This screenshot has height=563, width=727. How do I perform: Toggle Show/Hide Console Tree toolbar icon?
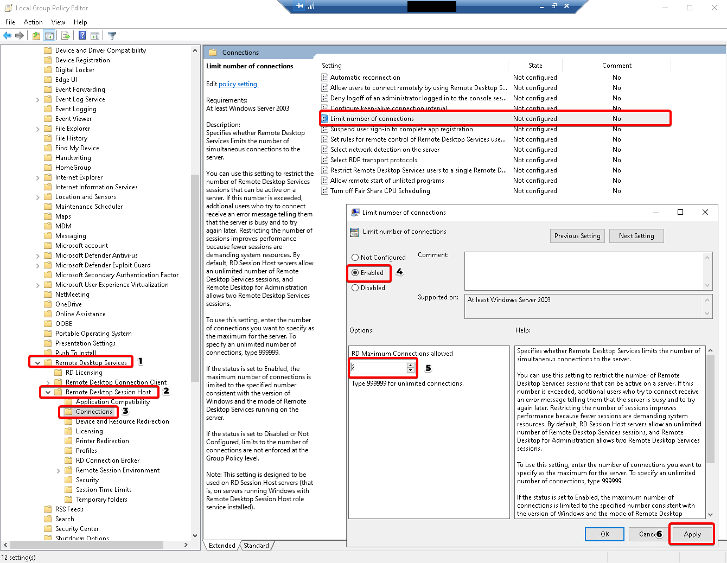point(49,36)
